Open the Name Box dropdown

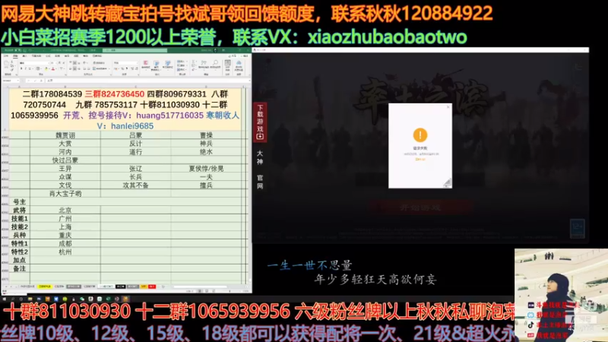pyautogui.click(x=17, y=81)
